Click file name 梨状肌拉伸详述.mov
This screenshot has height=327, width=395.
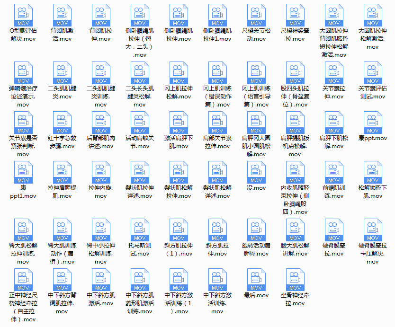(x=140, y=192)
